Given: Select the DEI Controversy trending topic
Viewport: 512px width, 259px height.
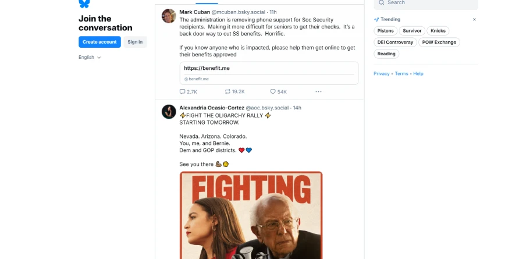Looking at the screenshot, I should [x=395, y=42].
